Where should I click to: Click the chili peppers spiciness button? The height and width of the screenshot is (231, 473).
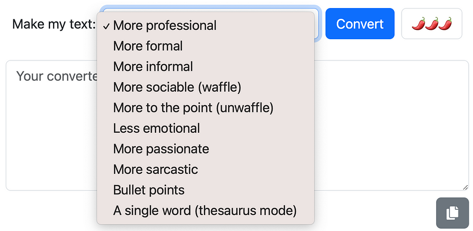coord(431,24)
